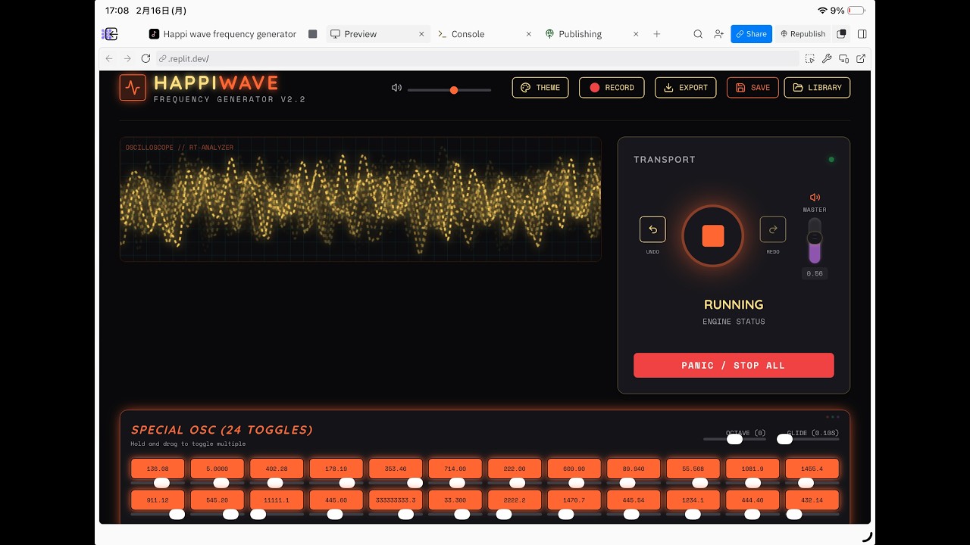The height and width of the screenshot is (545, 970).
Task: Open the Replit sidebar toggle icon
Action: 110,34
